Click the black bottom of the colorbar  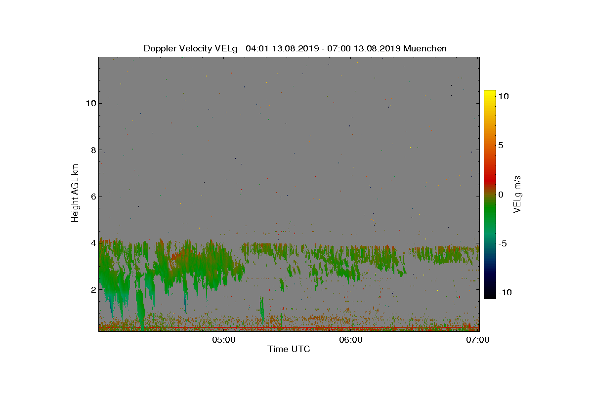(490, 295)
